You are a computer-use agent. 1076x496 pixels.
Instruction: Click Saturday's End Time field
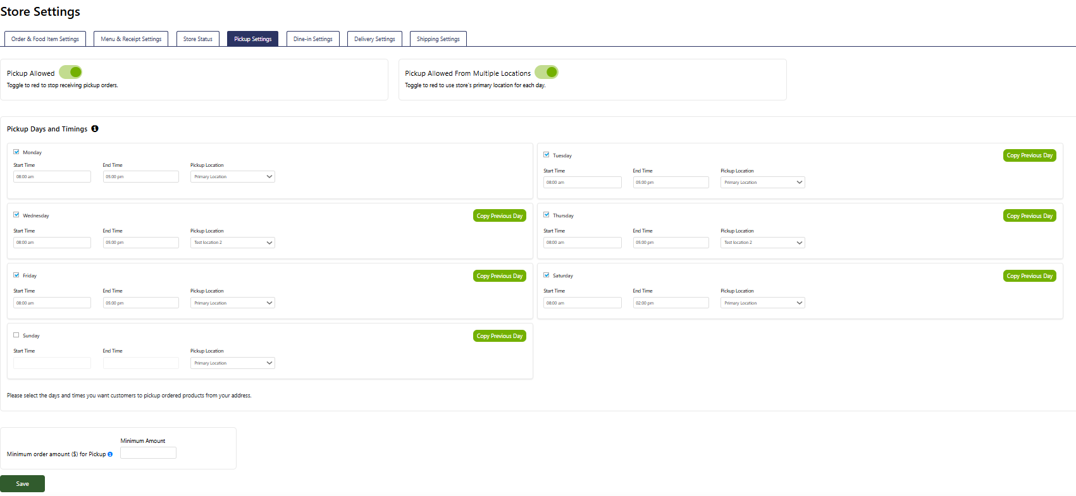click(671, 303)
